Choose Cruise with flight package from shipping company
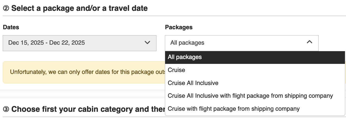 pos(233,109)
